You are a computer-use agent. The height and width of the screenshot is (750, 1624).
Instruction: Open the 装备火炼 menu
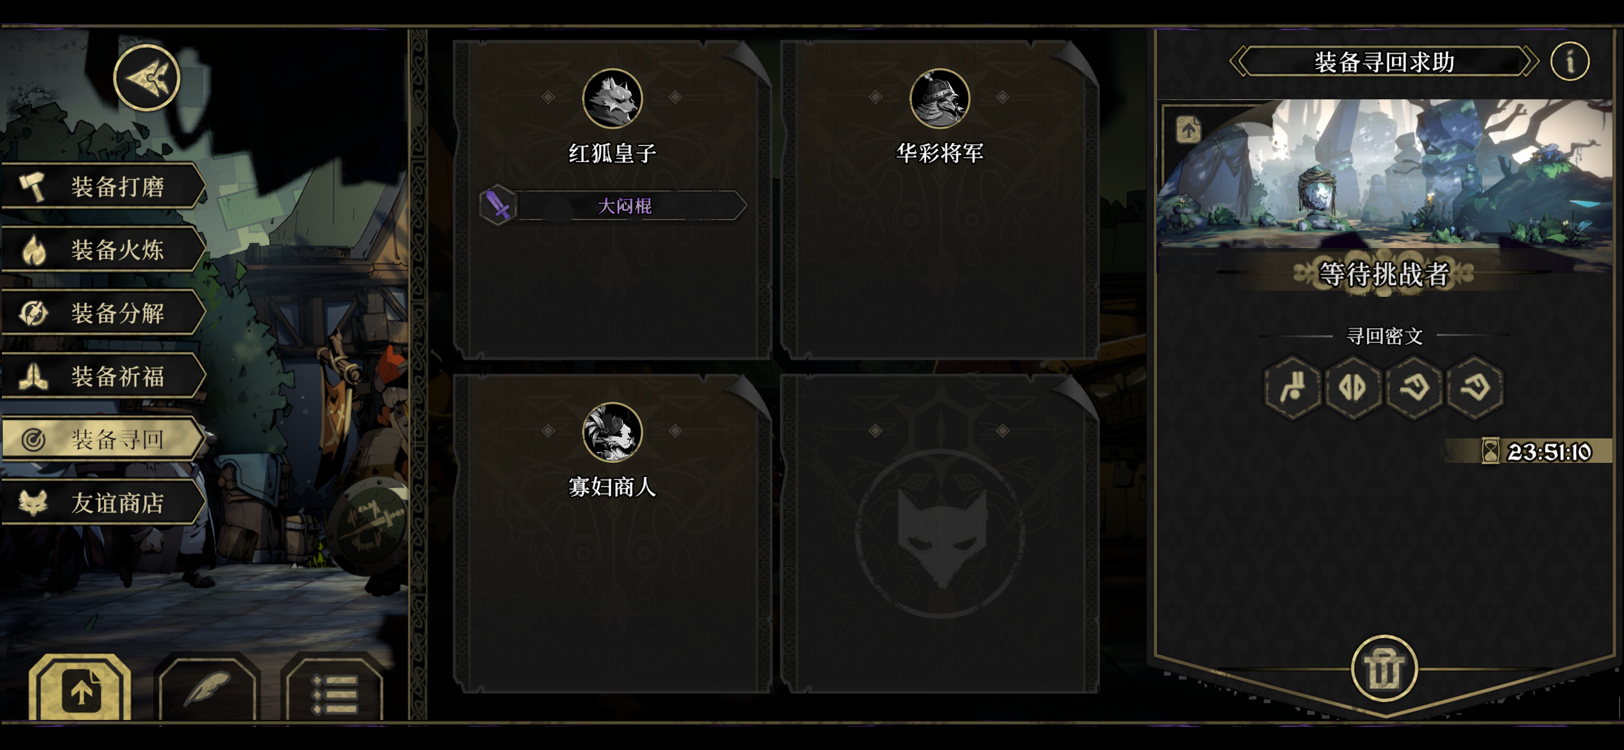(x=103, y=249)
